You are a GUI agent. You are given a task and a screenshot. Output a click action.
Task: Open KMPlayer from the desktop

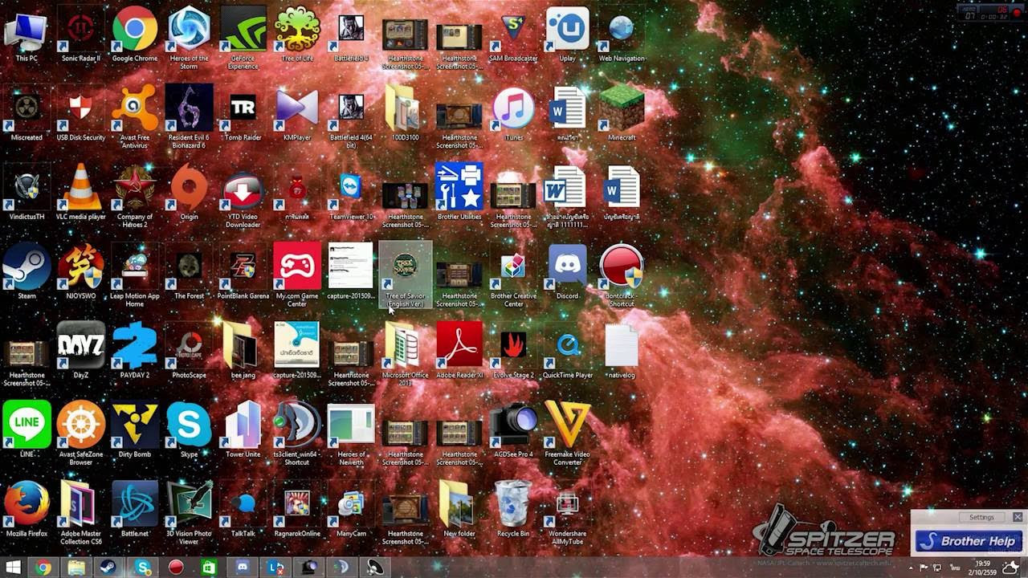tap(297, 108)
